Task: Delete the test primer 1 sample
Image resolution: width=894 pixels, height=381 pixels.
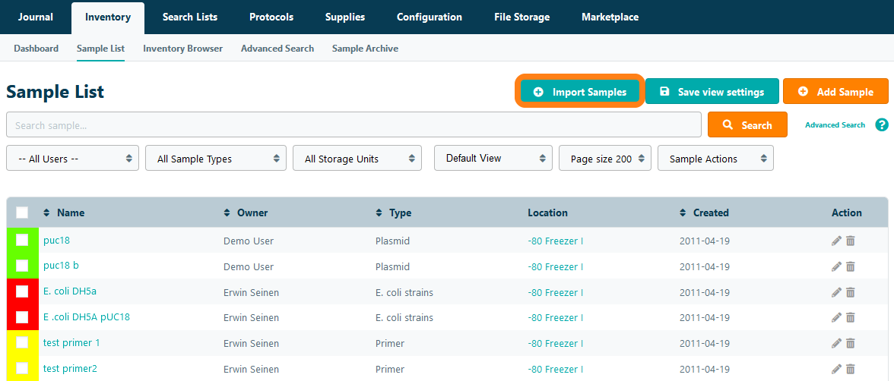Action: click(x=851, y=343)
